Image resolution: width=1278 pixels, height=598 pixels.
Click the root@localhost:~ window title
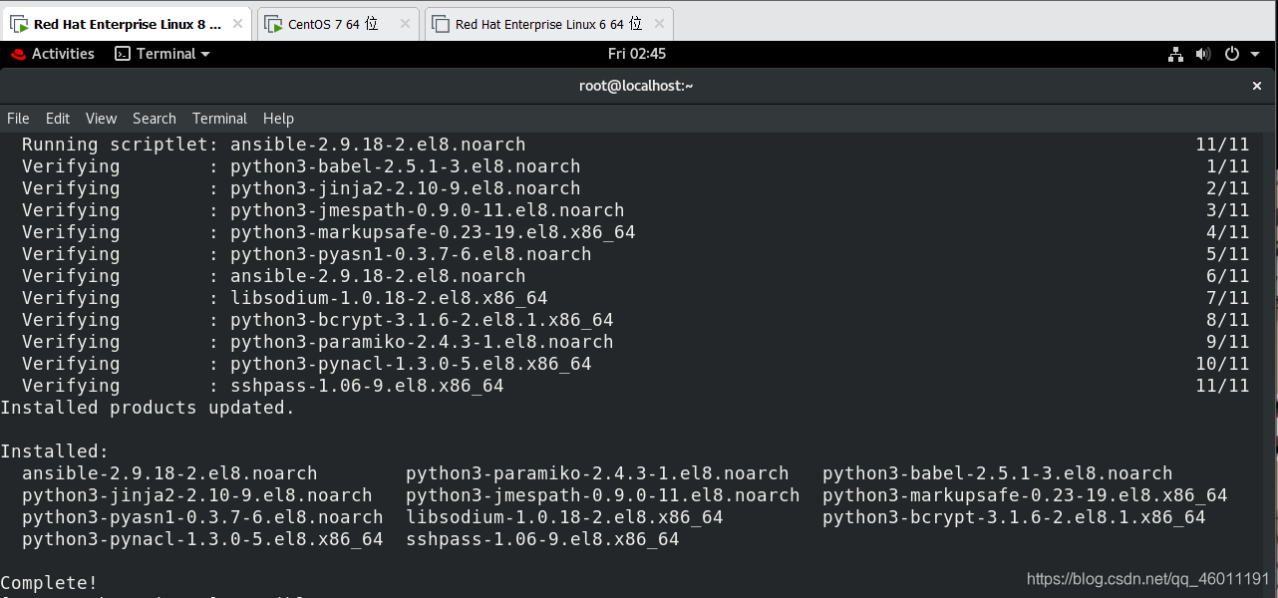[636, 86]
